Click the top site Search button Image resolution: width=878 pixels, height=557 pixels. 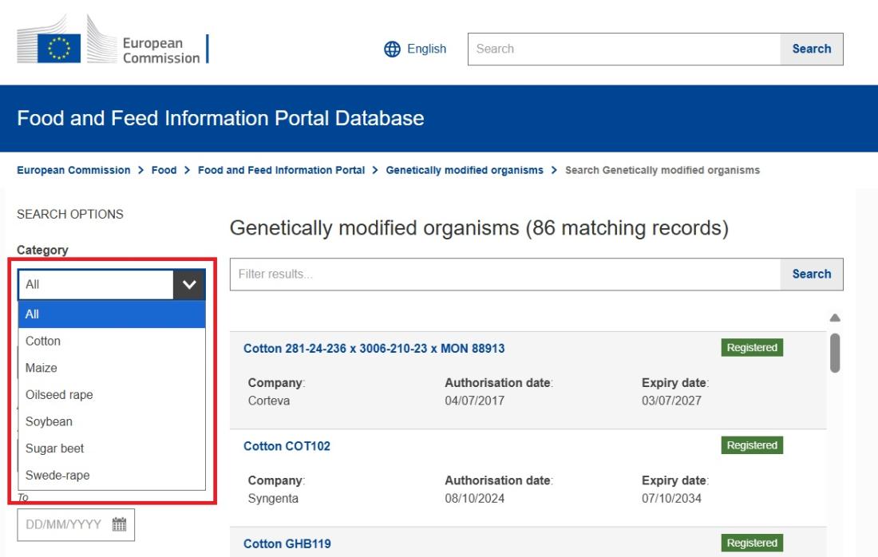[x=811, y=49]
